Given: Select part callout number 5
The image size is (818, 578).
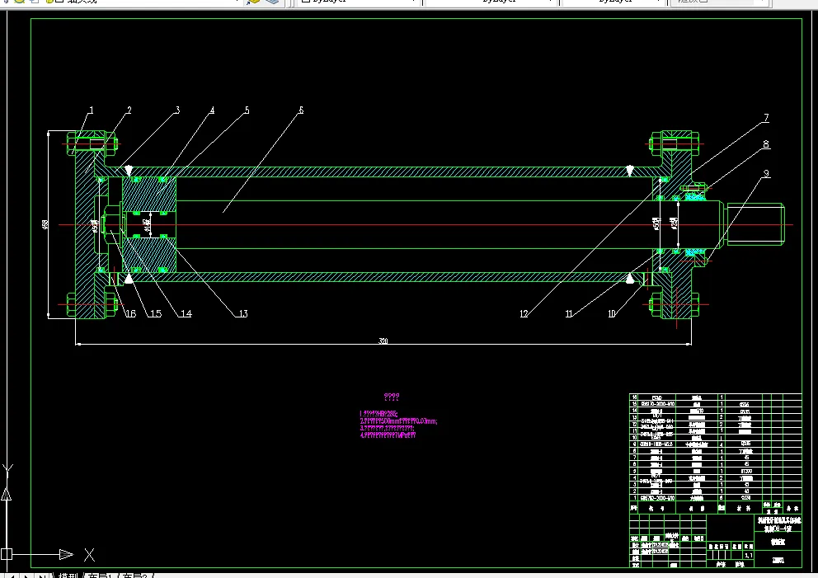Looking at the screenshot, I should point(247,110).
